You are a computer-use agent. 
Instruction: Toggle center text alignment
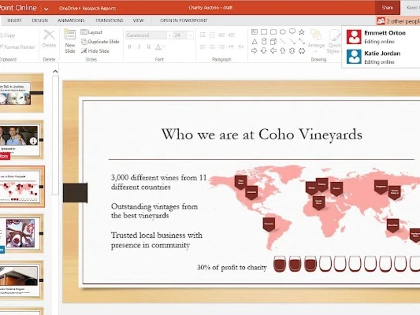[212, 47]
